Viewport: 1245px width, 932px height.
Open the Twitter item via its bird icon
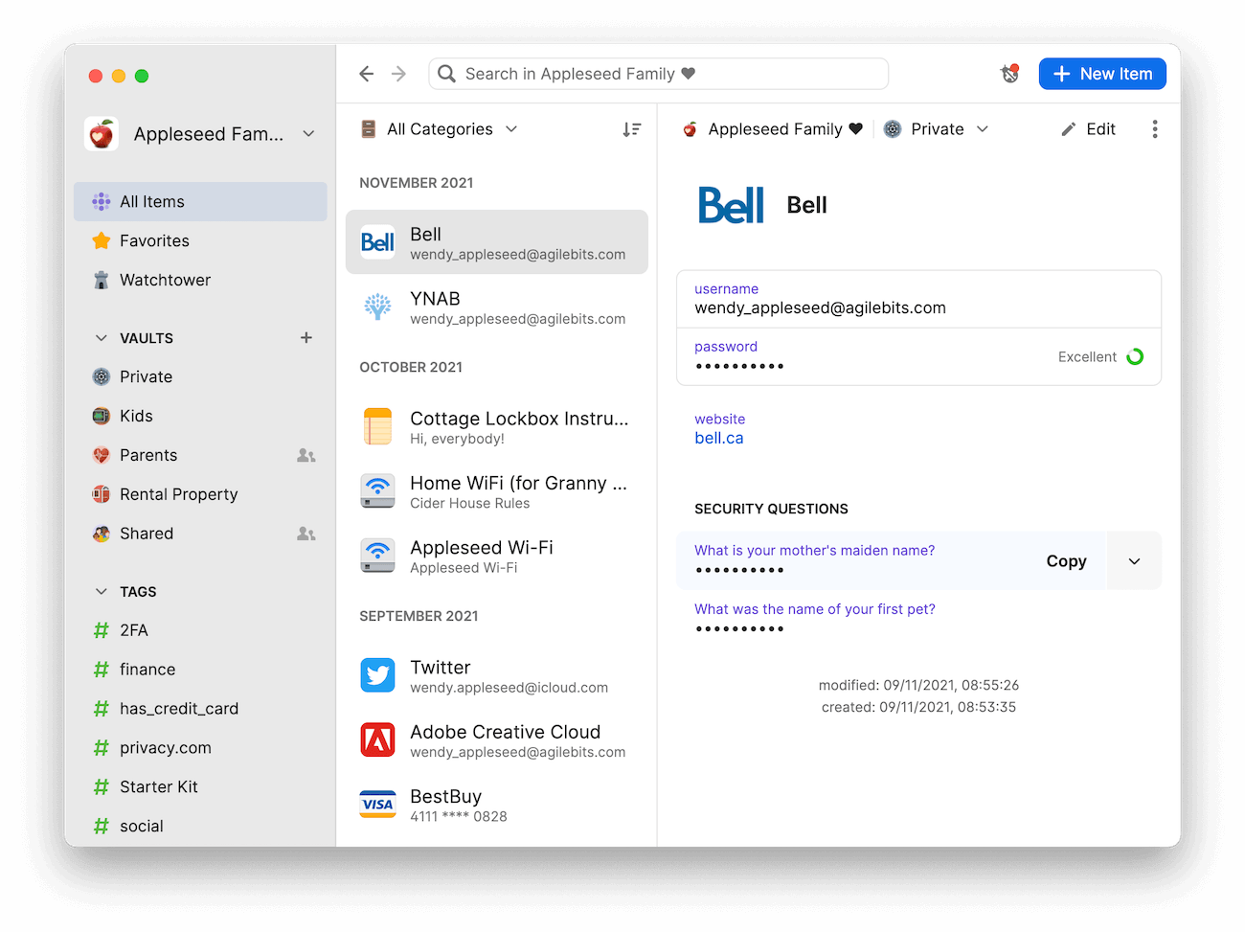coord(377,675)
